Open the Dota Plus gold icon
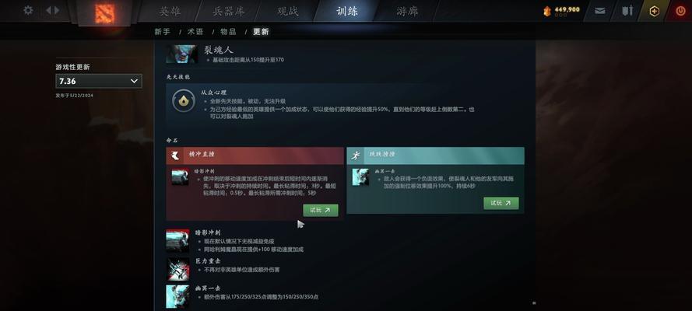Image resolution: width=692 pixels, height=311 pixels. 654,11
